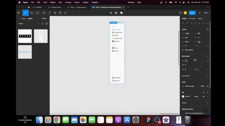This screenshot has height=126, width=225.
Task: Click independent corners icon
Action: pyautogui.click(x=208, y=46)
